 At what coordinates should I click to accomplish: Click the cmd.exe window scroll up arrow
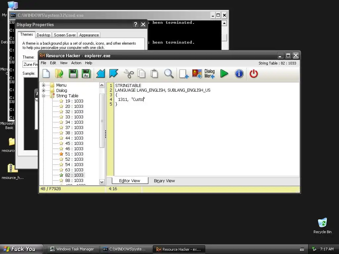224,23
